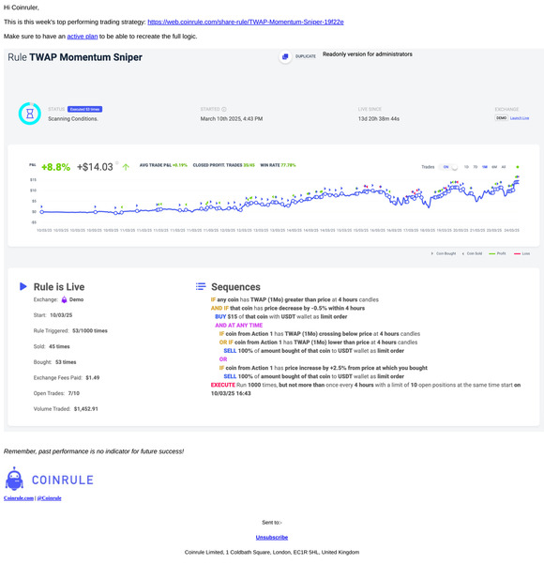Click the past performance disclaimer text
544x579 pixels.
click(x=94, y=451)
